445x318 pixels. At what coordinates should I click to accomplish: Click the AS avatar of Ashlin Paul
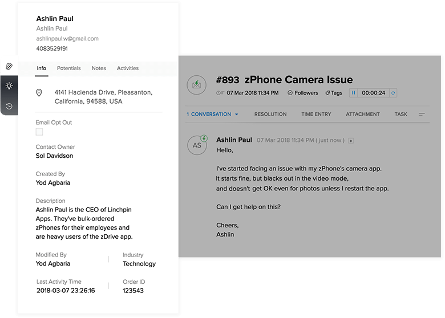[x=197, y=145]
